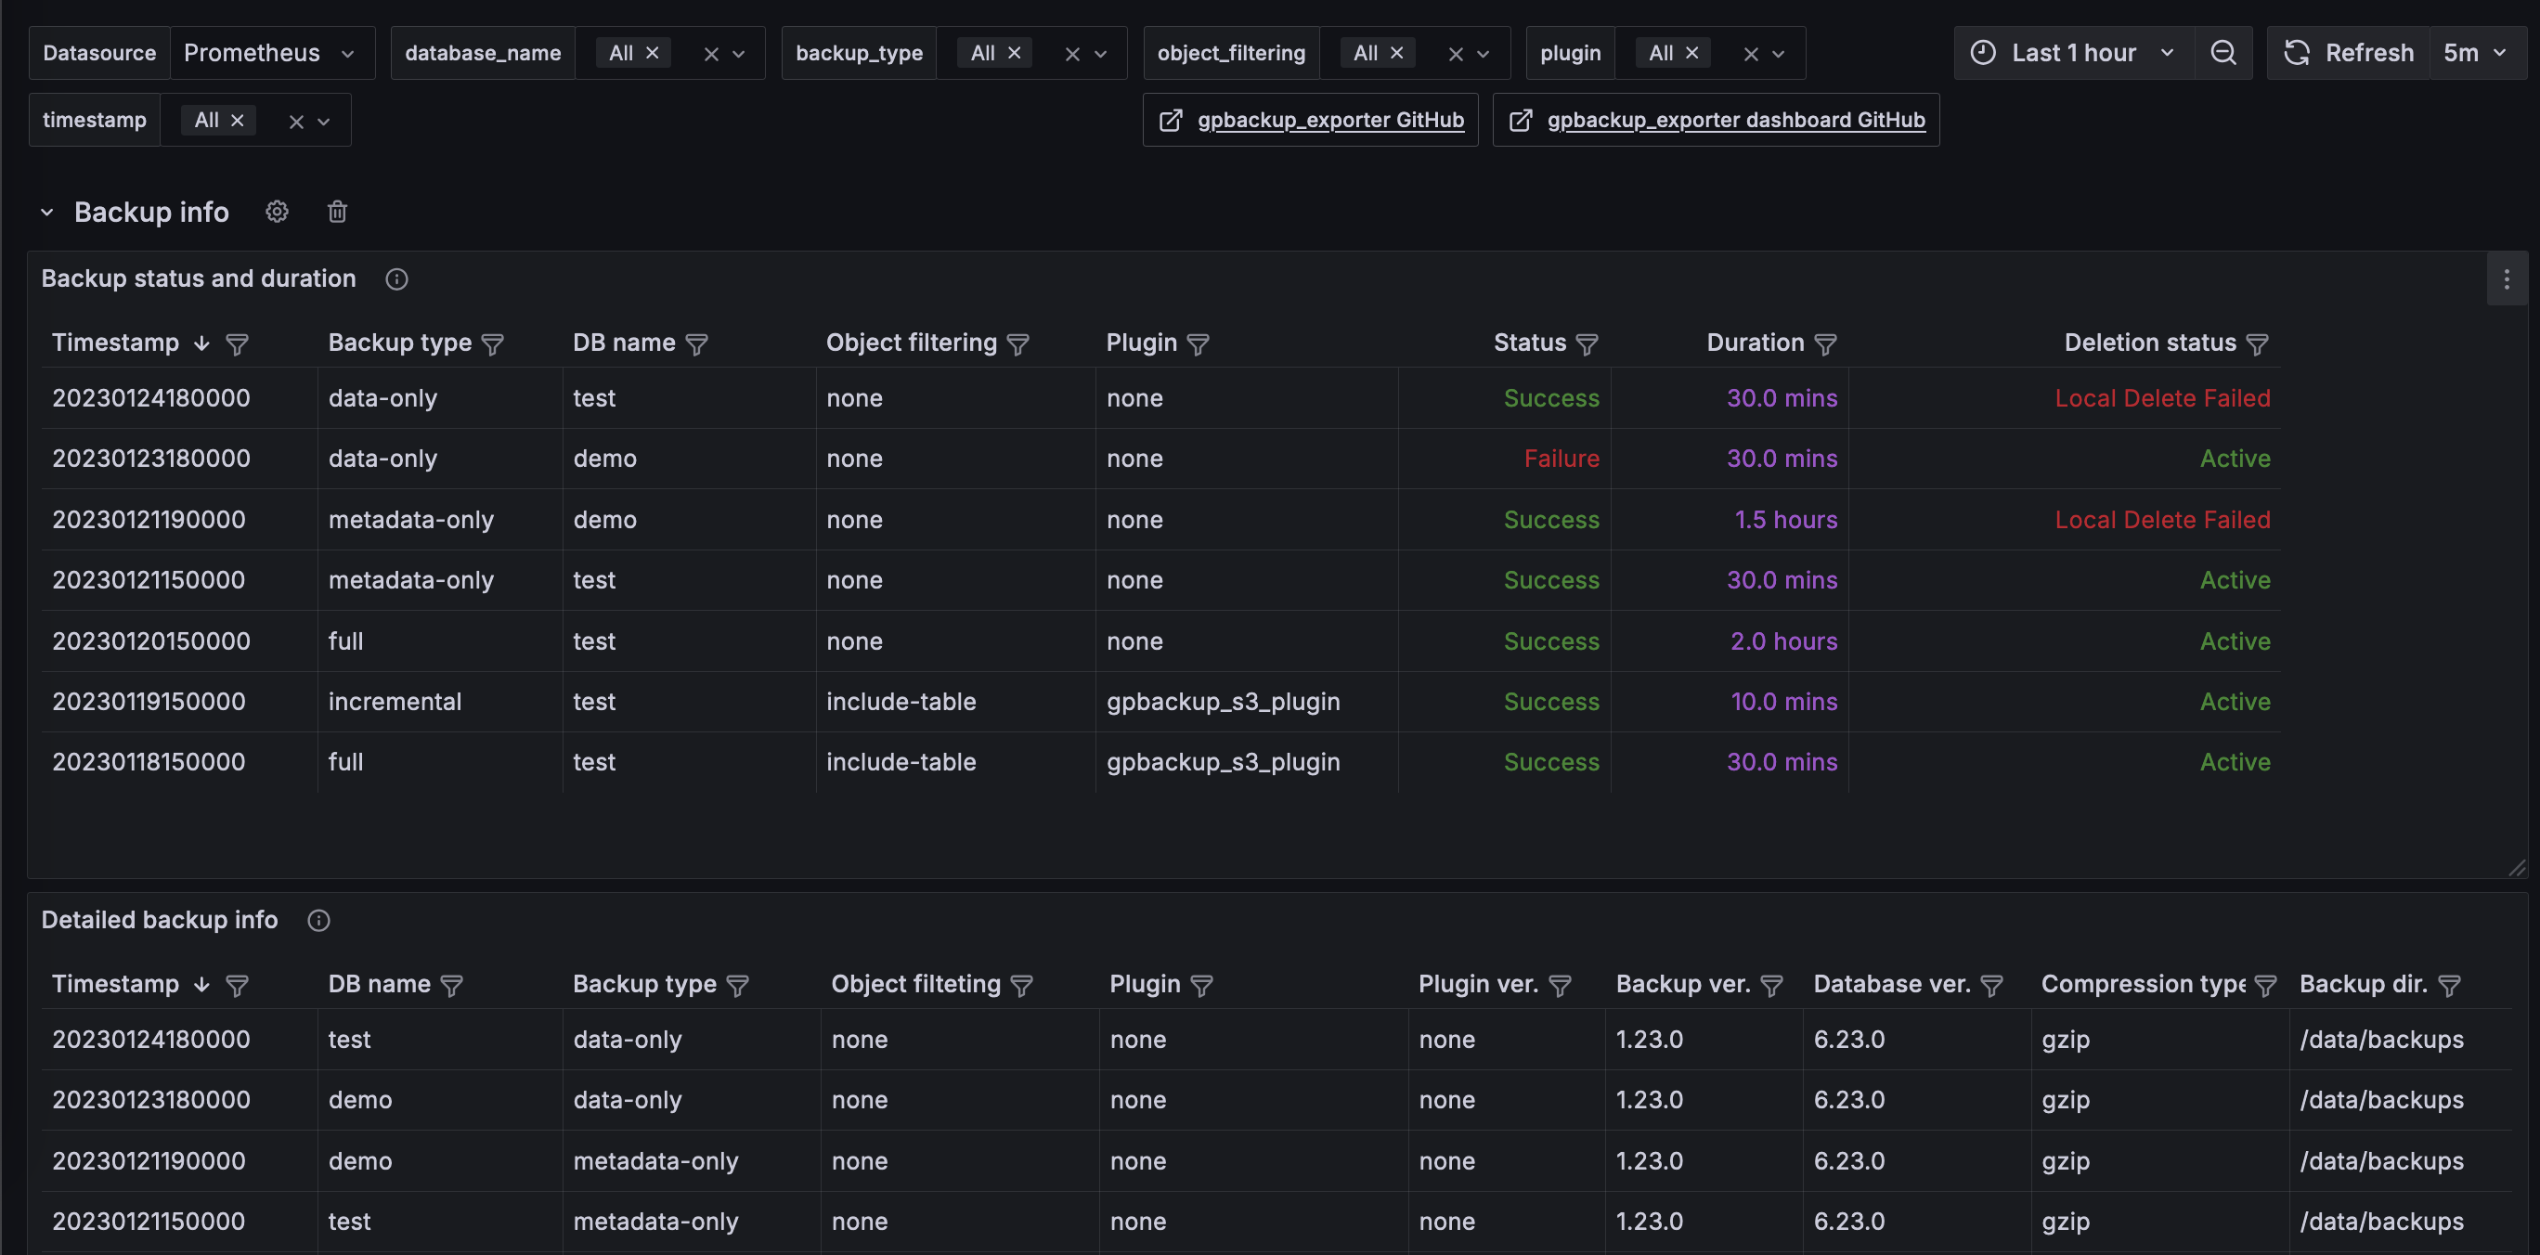This screenshot has width=2540, height=1255.
Task: Open info tooltip for Backup status and duration
Action: [396, 279]
